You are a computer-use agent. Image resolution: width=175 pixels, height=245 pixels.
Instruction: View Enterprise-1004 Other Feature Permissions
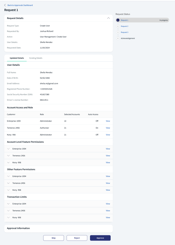point(108,176)
